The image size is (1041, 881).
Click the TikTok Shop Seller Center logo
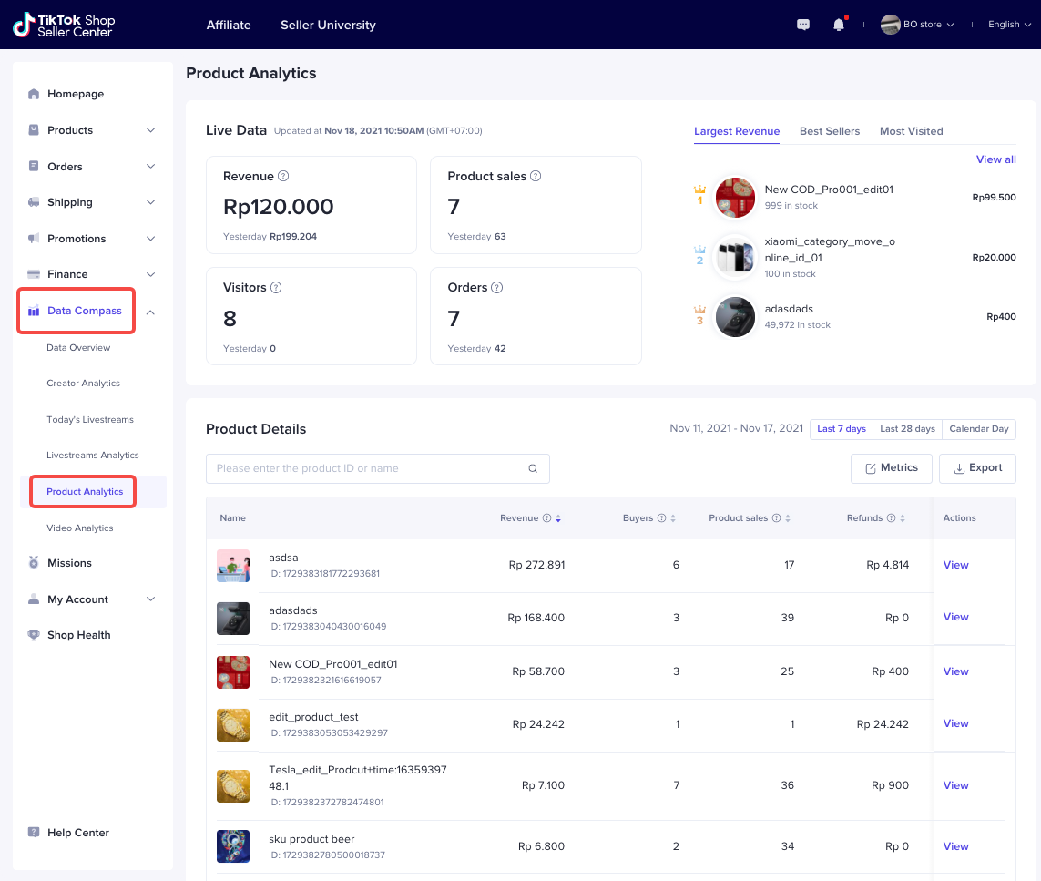point(64,25)
